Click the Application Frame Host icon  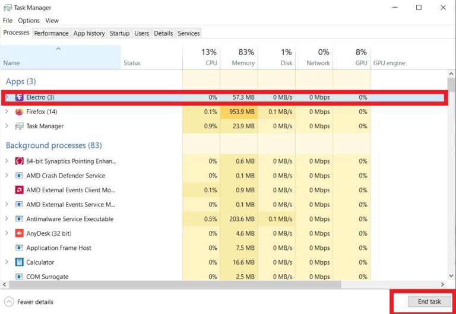coord(19,248)
